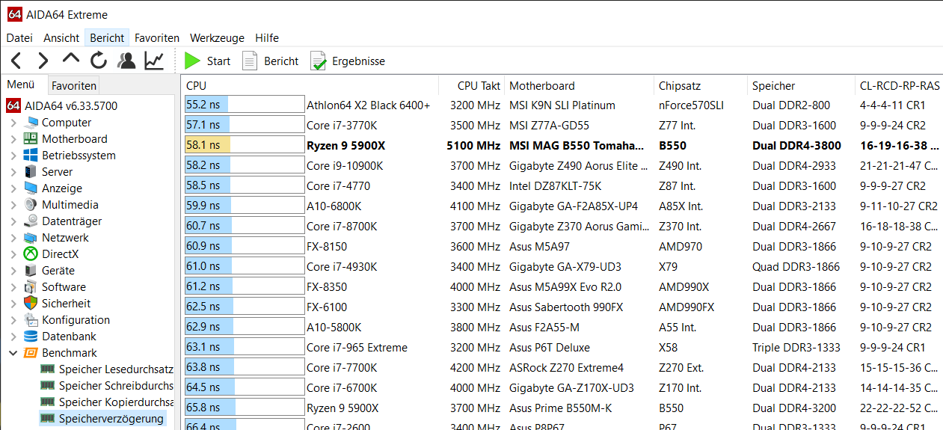Click the Anzeige monitor icon
This screenshot has height=430, width=943.
[31, 188]
